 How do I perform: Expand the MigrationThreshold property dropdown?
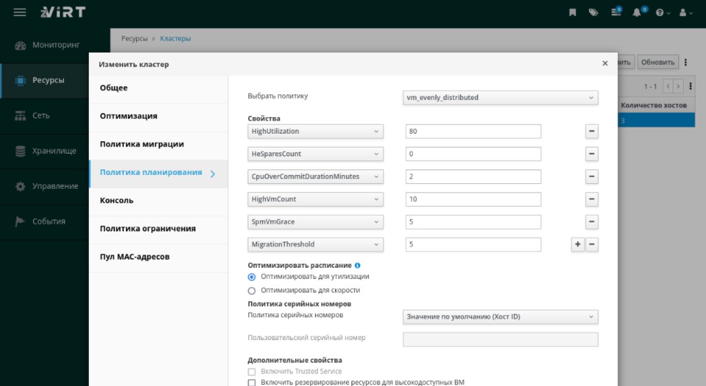[x=315, y=245]
